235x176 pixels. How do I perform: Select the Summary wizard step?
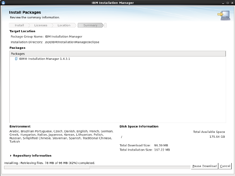[x=91, y=26]
